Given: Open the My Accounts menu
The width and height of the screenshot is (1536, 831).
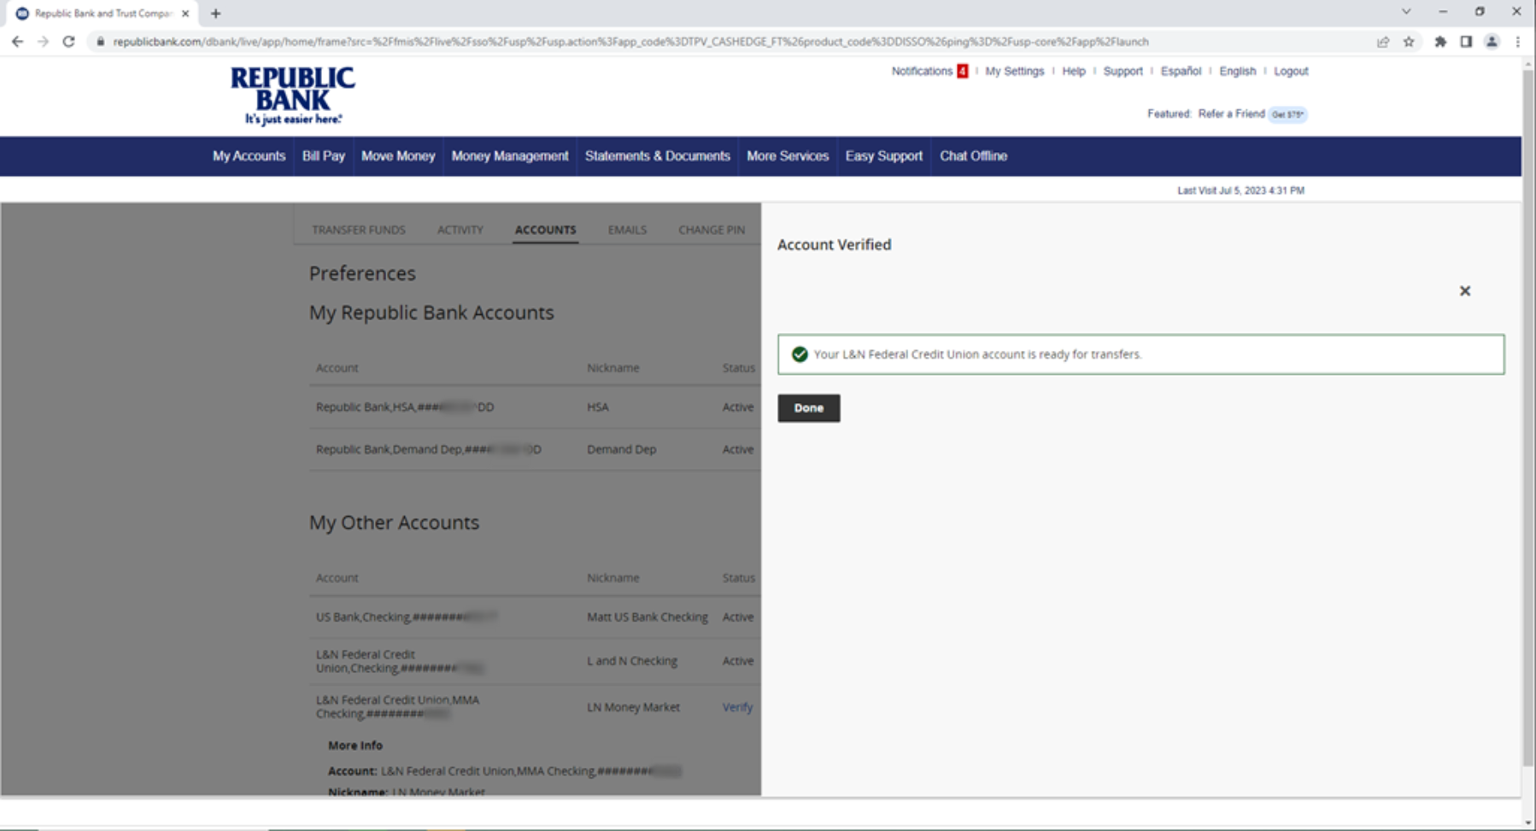Looking at the screenshot, I should (249, 156).
